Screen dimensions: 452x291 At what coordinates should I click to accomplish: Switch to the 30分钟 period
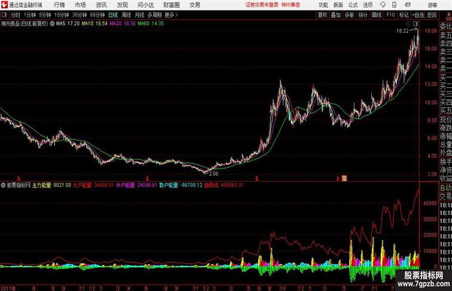click(80, 15)
